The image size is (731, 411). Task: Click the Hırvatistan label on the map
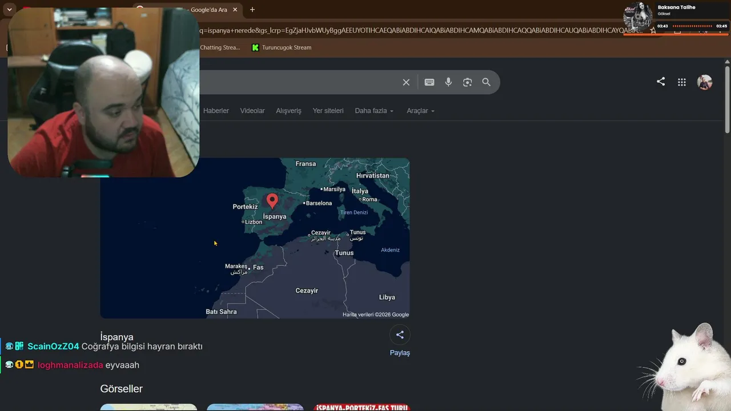(x=372, y=176)
